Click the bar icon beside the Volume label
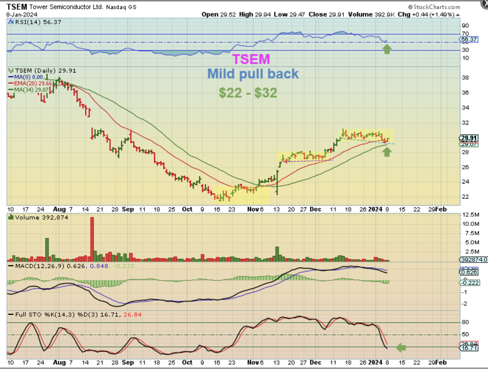The width and height of the screenshot is (488, 369). 11,217
